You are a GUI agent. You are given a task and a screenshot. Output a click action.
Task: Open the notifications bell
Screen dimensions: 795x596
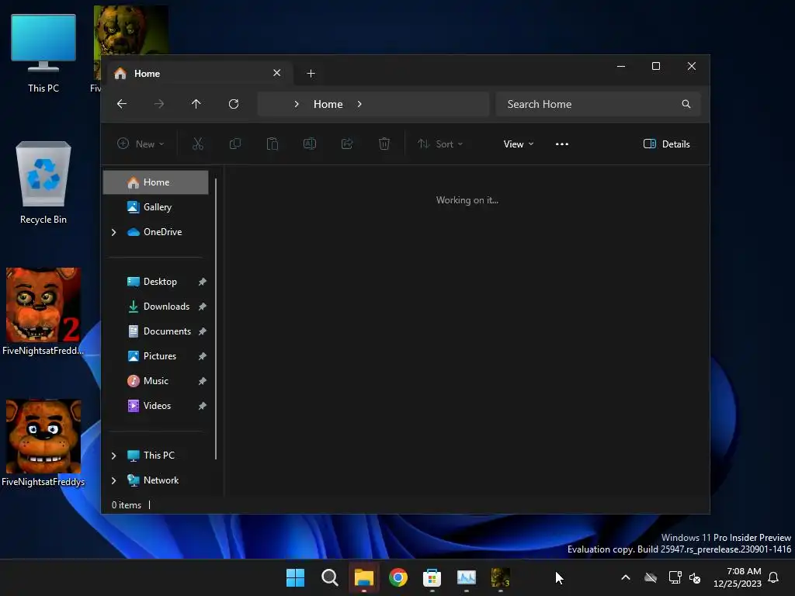pyautogui.click(x=773, y=577)
